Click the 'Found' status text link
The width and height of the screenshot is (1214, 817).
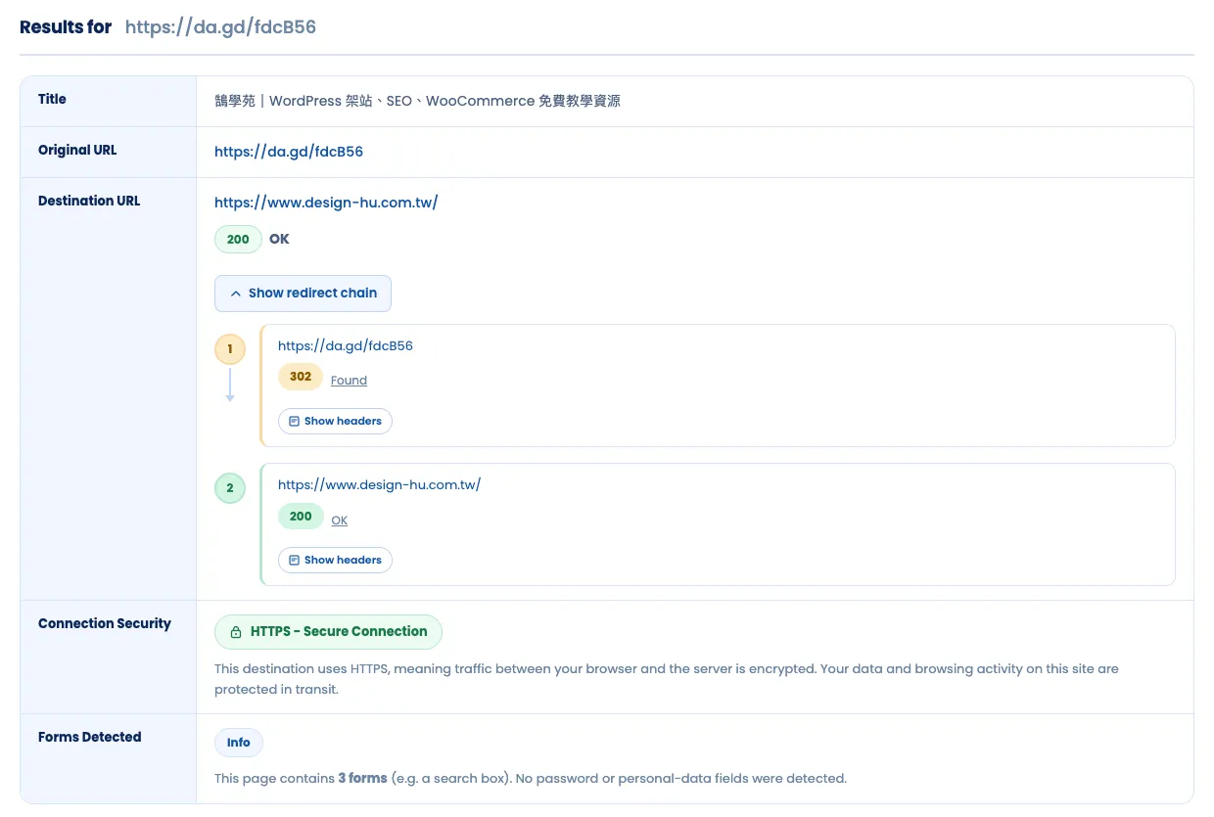(x=349, y=381)
